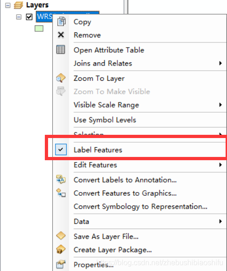
Task: Click the Remove X icon
Action: tap(61, 35)
